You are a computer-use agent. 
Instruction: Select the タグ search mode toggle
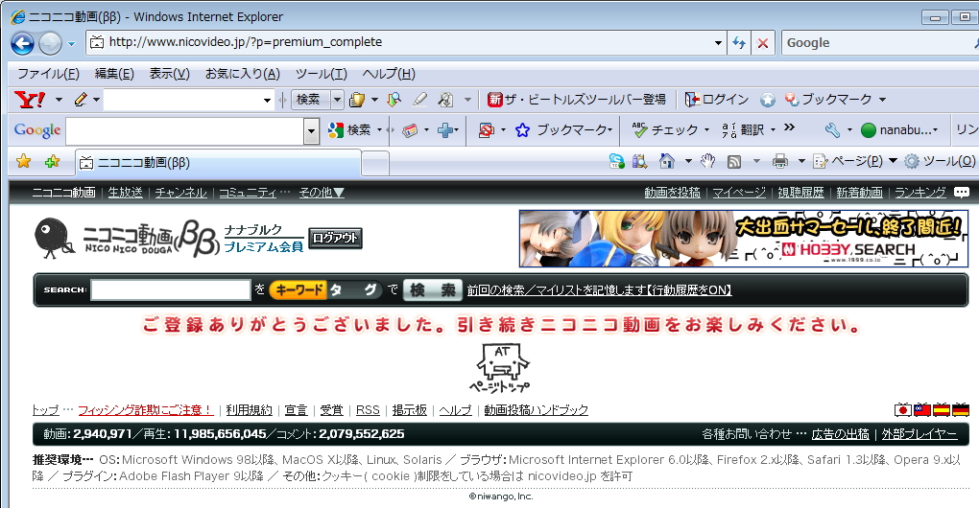point(354,289)
